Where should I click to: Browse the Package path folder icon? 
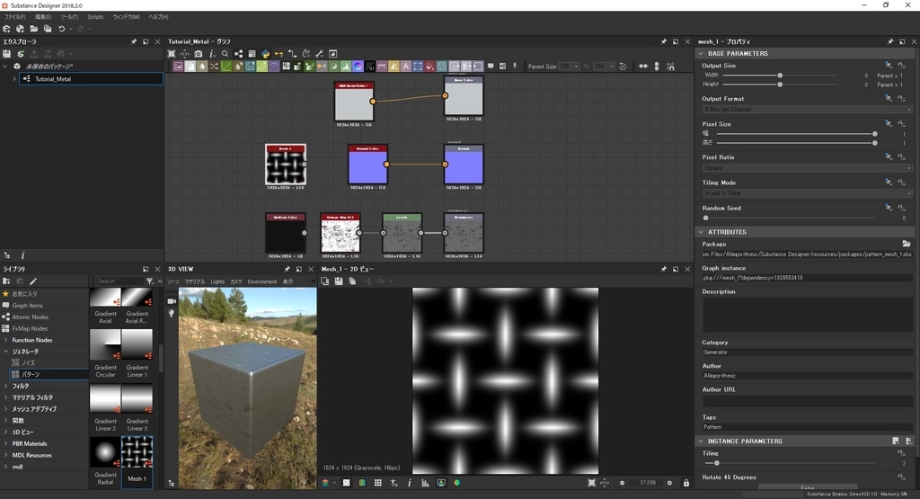click(x=907, y=244)
